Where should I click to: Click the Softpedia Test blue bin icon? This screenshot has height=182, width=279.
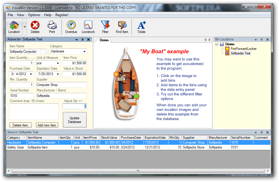tap(227, 53)
